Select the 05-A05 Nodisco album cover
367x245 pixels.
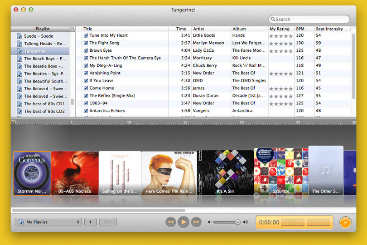(x=75, y=173)
